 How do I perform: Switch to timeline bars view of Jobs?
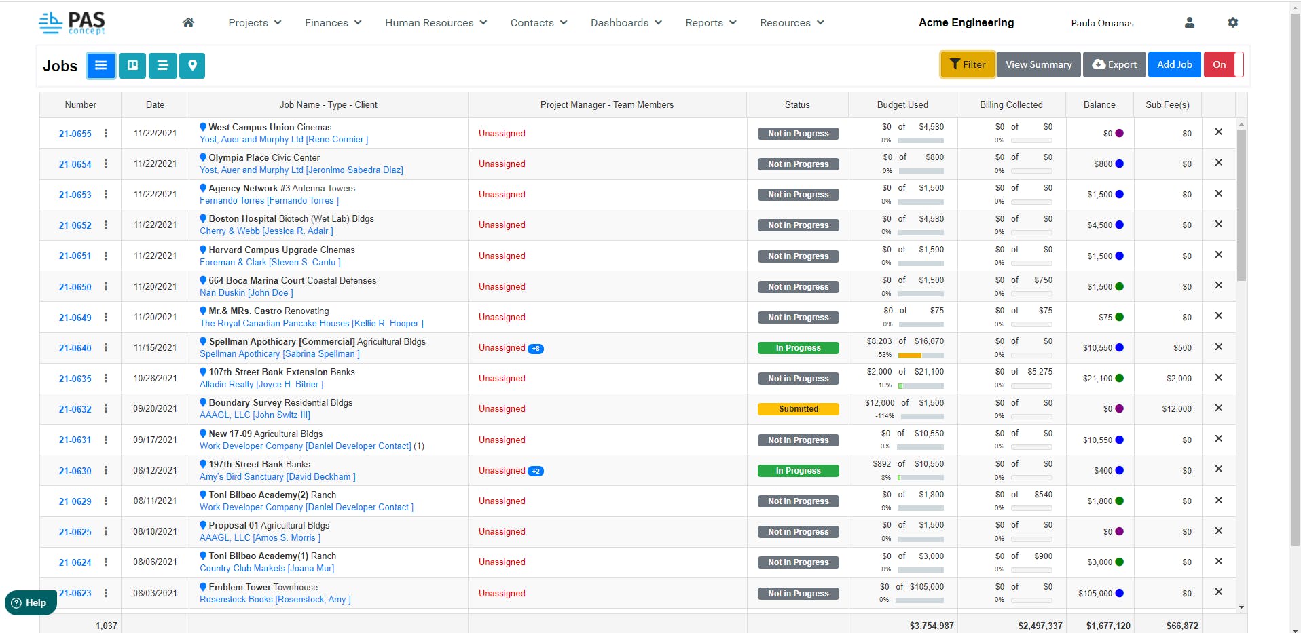162,65
